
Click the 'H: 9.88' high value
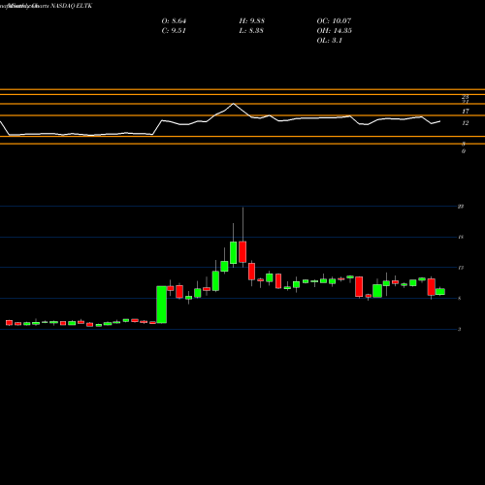[251, 21]
